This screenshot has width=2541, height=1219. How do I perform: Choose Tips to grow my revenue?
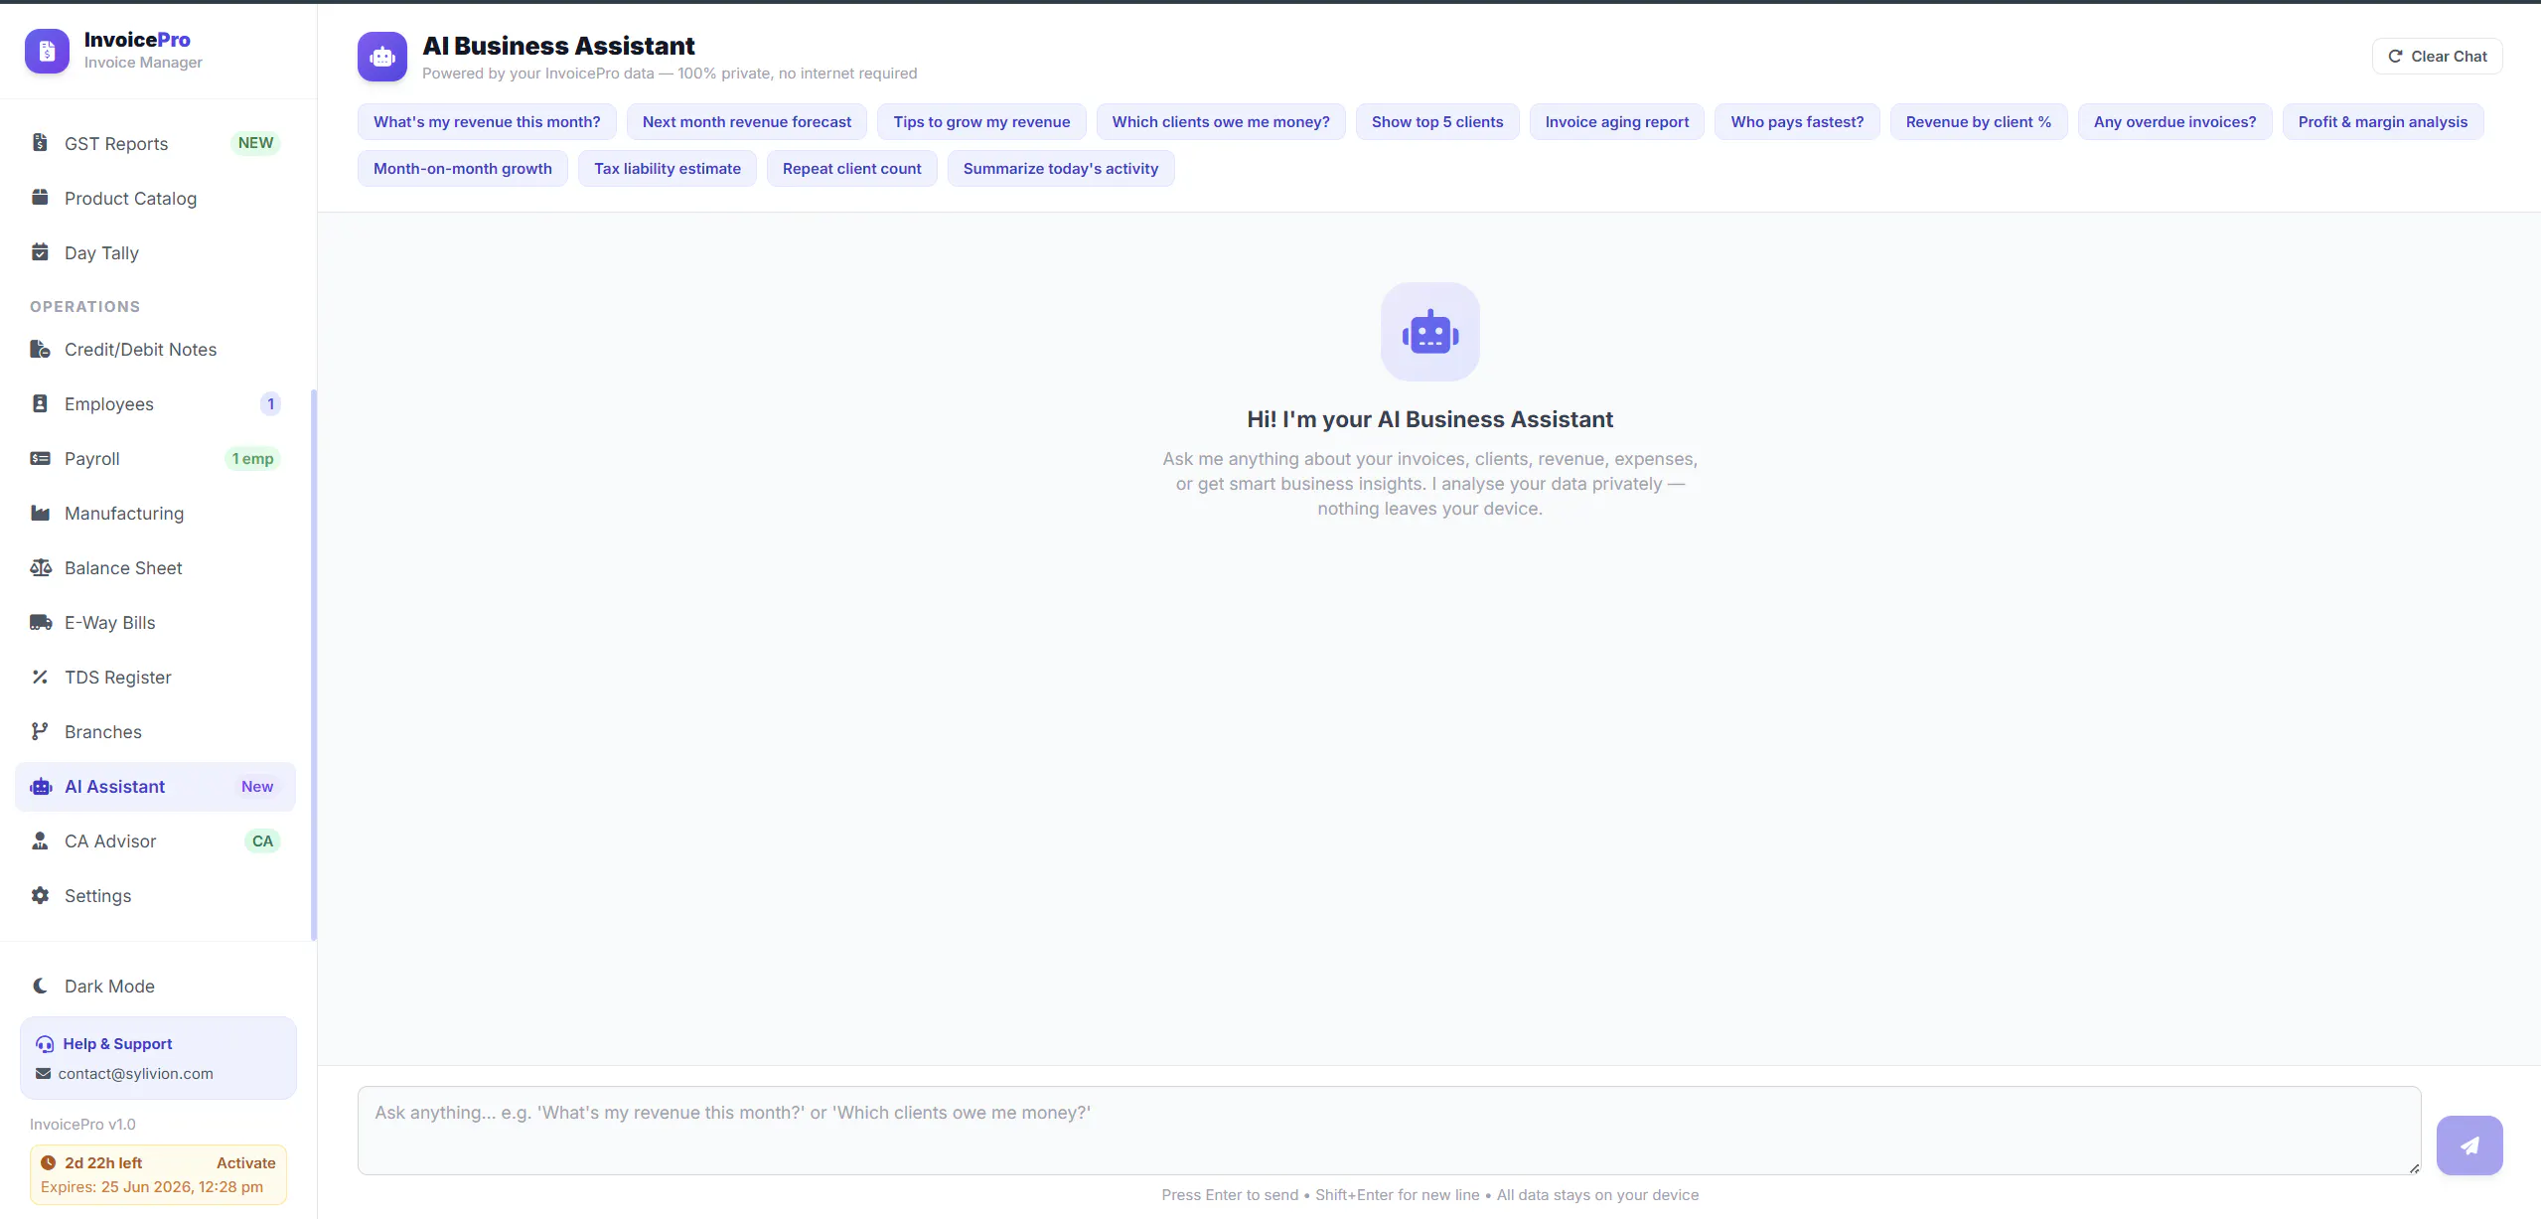pos(981,121)
